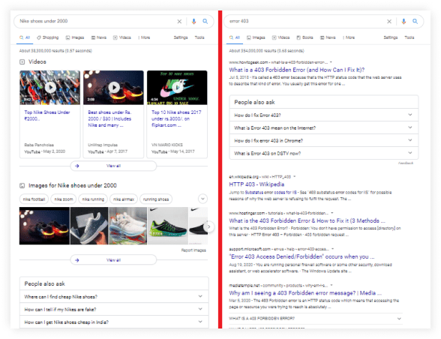Open Images tab in Nike shoes results
Screen dimensions: 441x339
click(x=75, y=37)
